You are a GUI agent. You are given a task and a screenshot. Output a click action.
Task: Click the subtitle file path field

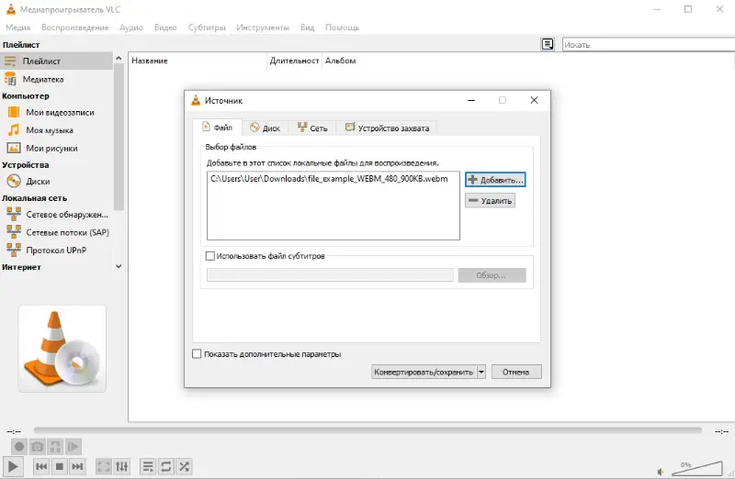tap(330, 275)
